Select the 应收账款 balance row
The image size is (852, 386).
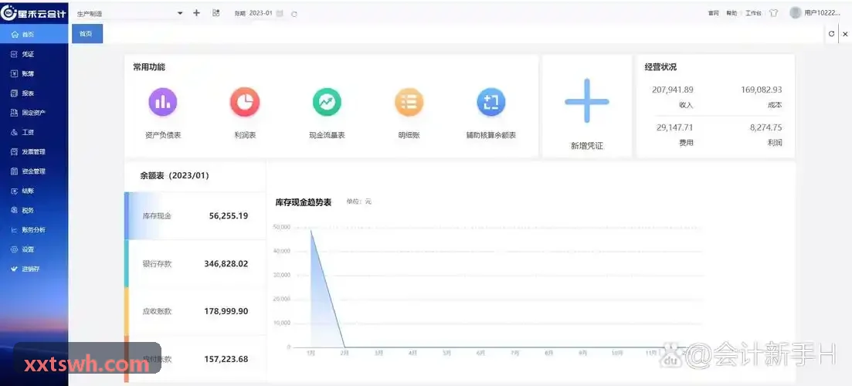[195, 312]
